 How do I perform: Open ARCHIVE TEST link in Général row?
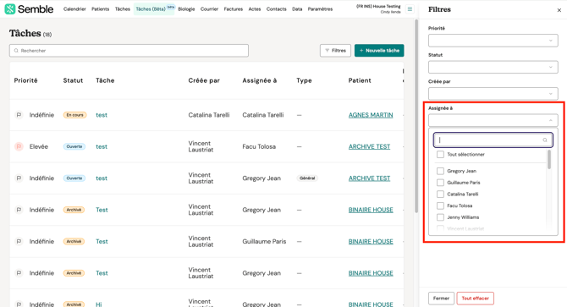coord(369,178)
